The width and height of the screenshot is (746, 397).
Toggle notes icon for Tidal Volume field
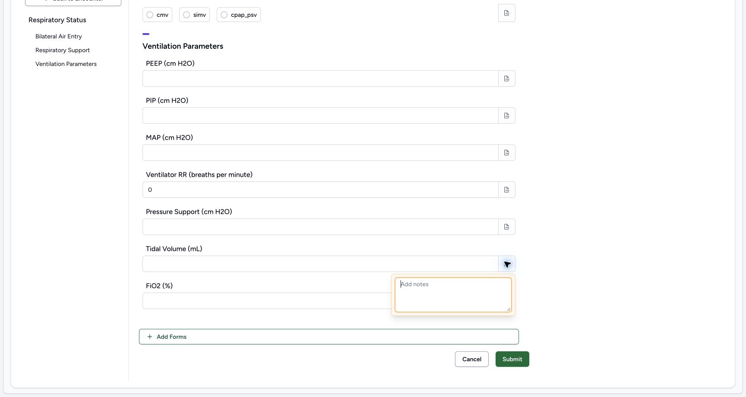pyautogui.click(x=507, y=264)
